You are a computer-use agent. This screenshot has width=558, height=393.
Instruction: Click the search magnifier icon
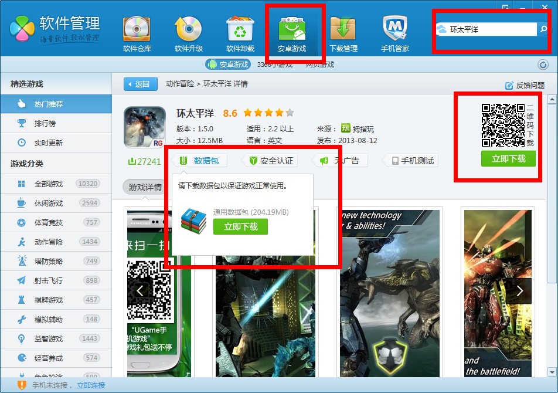(x=543, y=29)
